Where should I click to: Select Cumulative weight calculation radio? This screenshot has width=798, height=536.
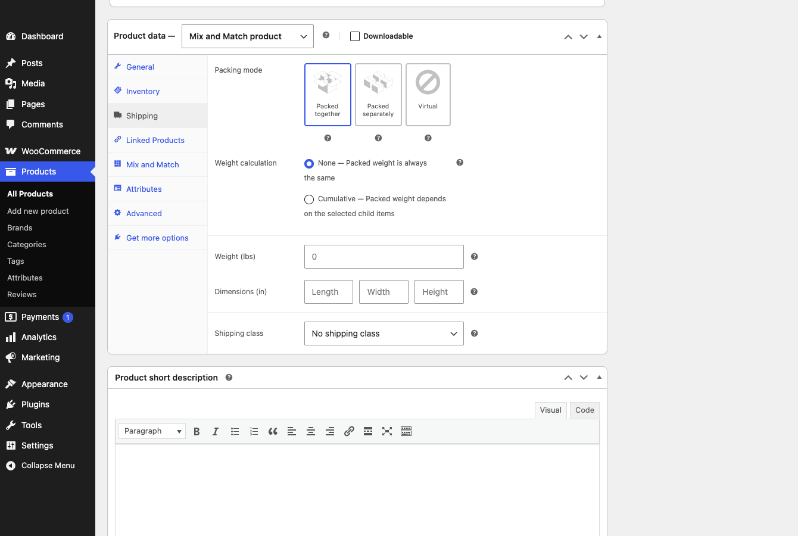click(x=309, y=200)
